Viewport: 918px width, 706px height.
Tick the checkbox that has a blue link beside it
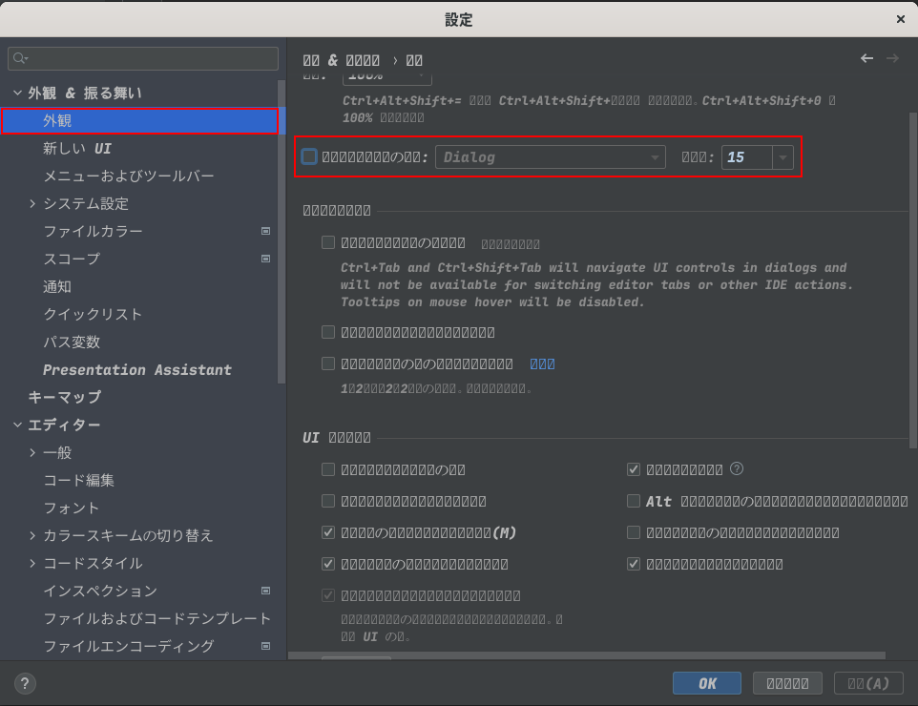point(328,363)
